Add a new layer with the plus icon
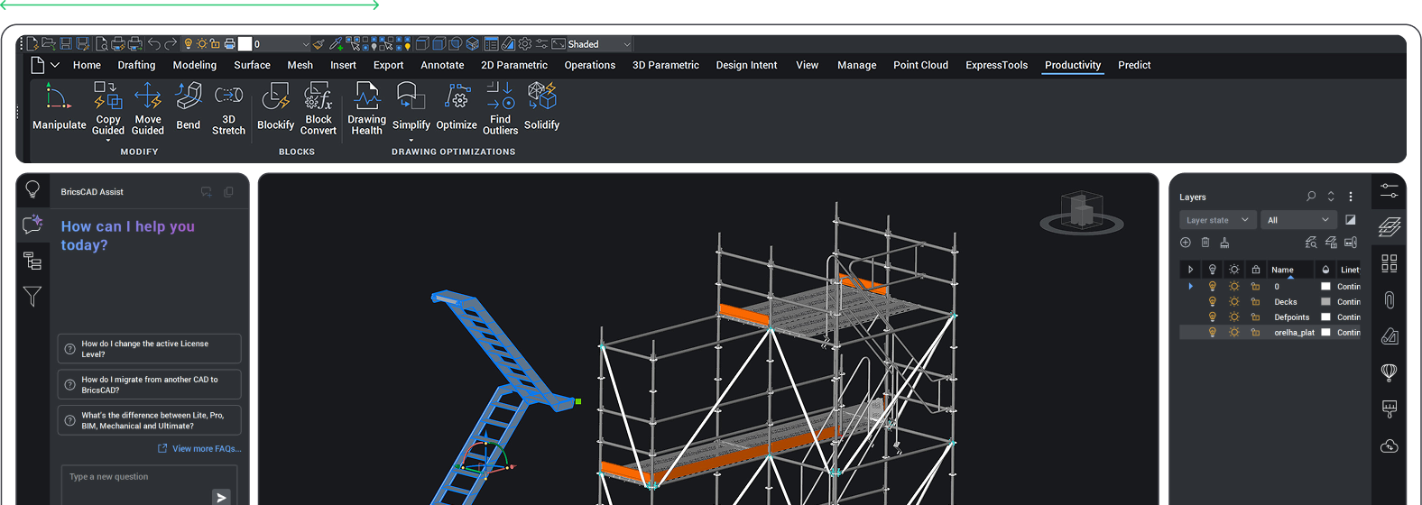The image size is (1422, 505). pos(1186,243)
